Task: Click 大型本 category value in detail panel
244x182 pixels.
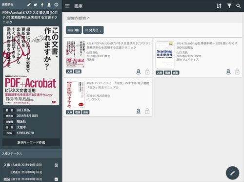Action: click(21, 127)
